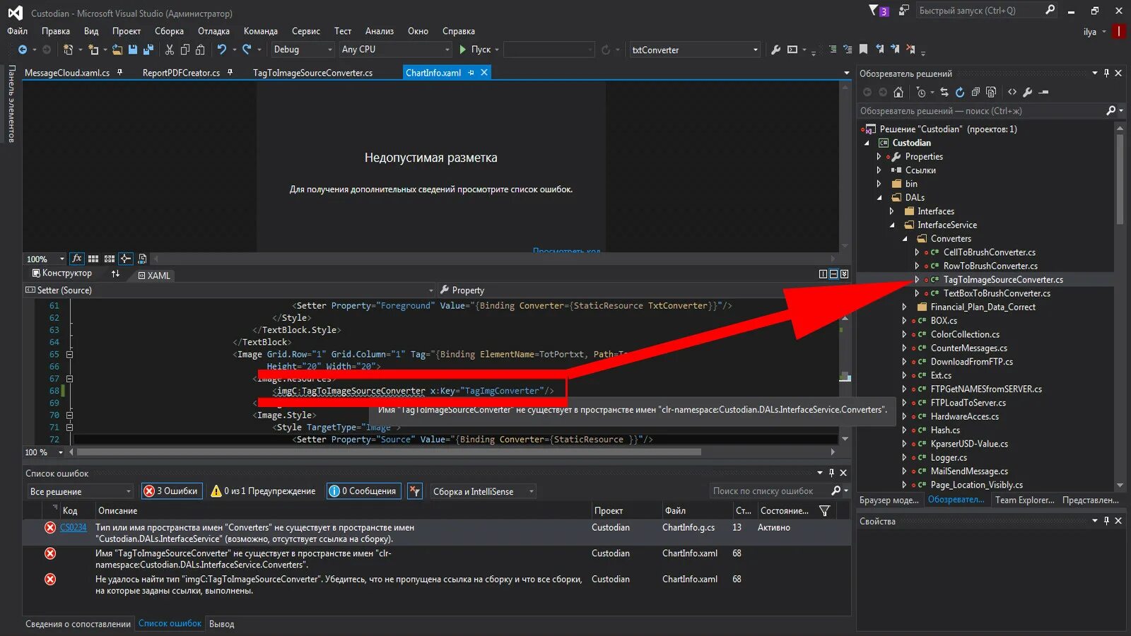Image resolution: width=1131 pixels, height=636 pixels.
Task: Click the New Project toolbar icon
Action: [x=68, y=49]
